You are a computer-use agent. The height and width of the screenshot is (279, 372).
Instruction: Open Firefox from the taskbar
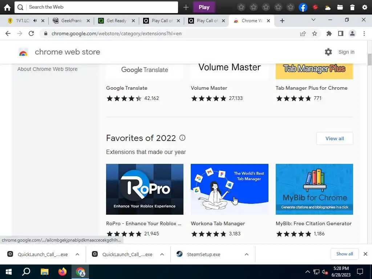tap(62, 272)
